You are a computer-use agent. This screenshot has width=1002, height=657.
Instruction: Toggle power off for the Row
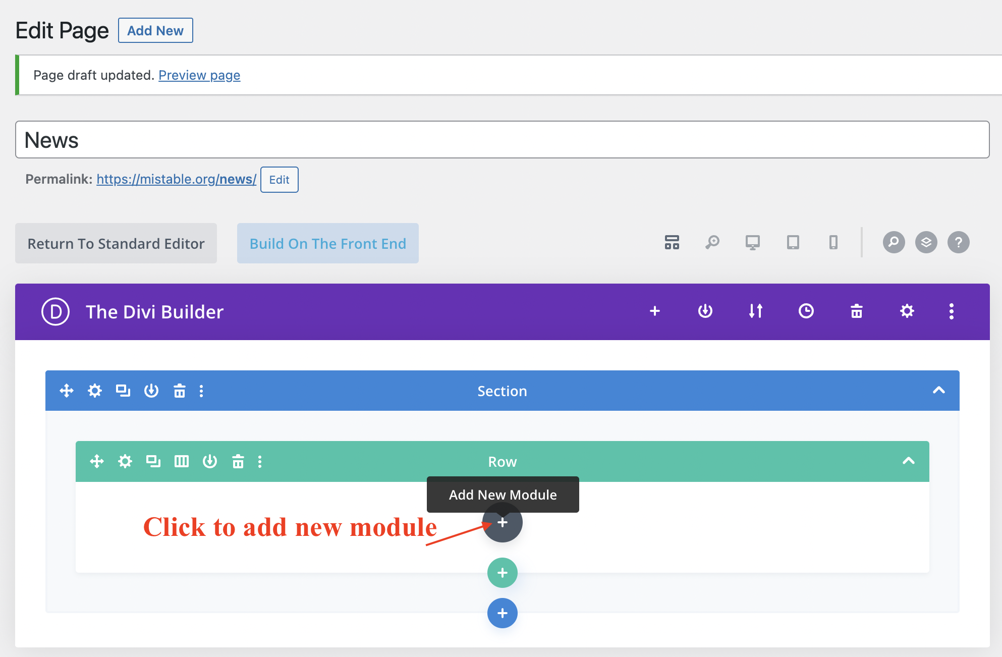coord(210,461)
